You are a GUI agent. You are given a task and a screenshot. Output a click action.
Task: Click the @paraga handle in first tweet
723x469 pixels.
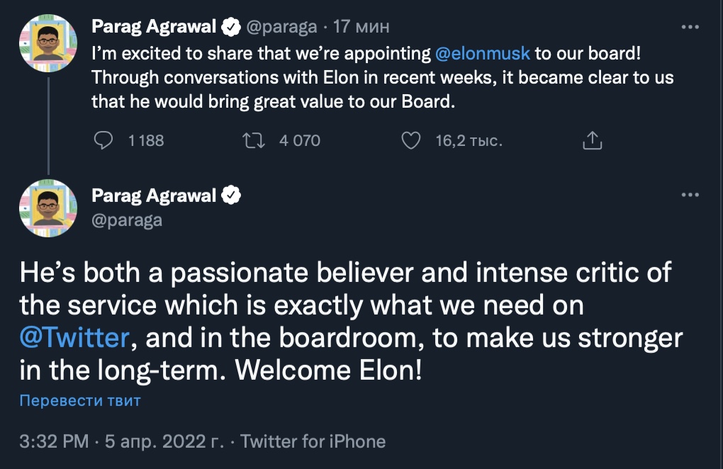281,27
